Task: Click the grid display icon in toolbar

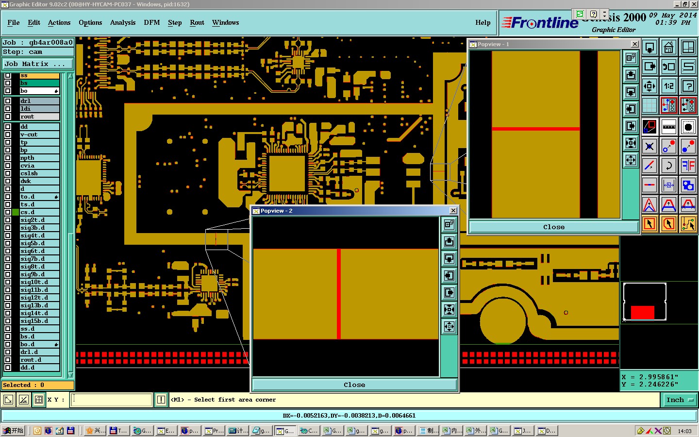Action: [x=649, y=105]
